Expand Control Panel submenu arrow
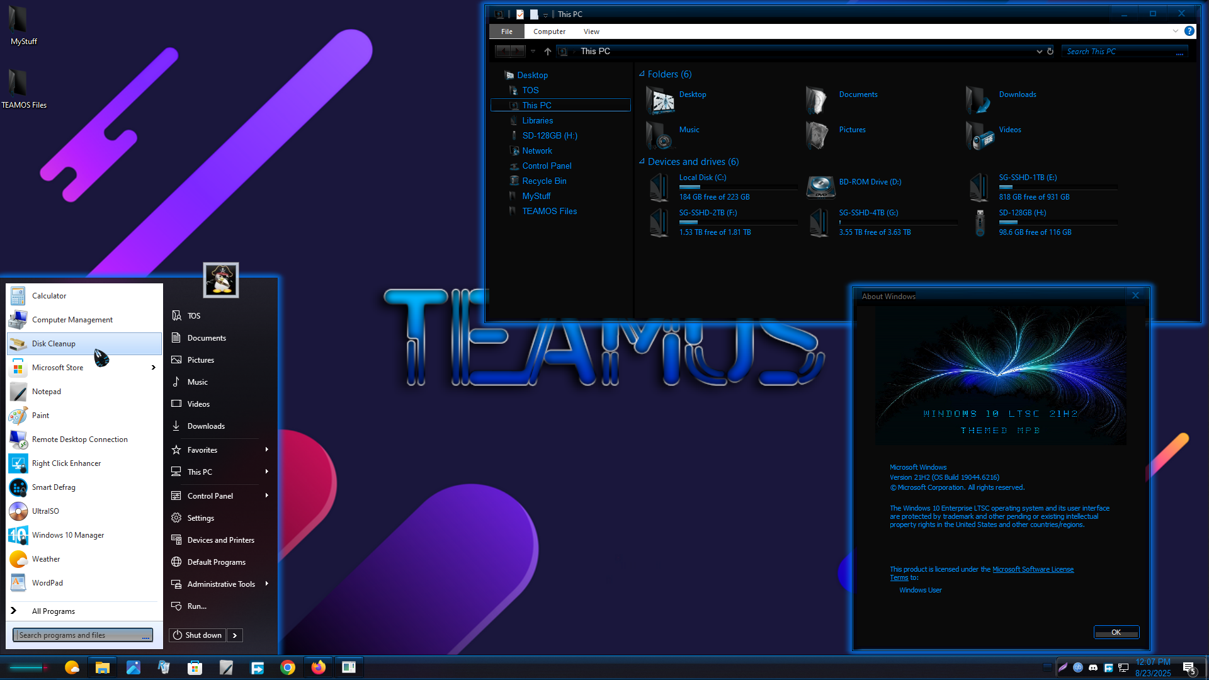Viewport: 1209px width, 680px height. coord(267,496)
